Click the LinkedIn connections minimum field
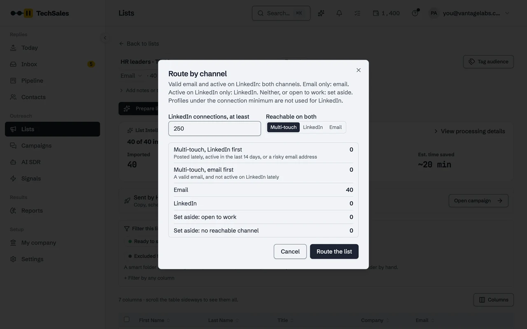Viewport: 527px width, 329px height. point(215,128)
